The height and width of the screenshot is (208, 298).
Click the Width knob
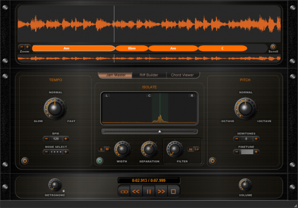point(122,149)
